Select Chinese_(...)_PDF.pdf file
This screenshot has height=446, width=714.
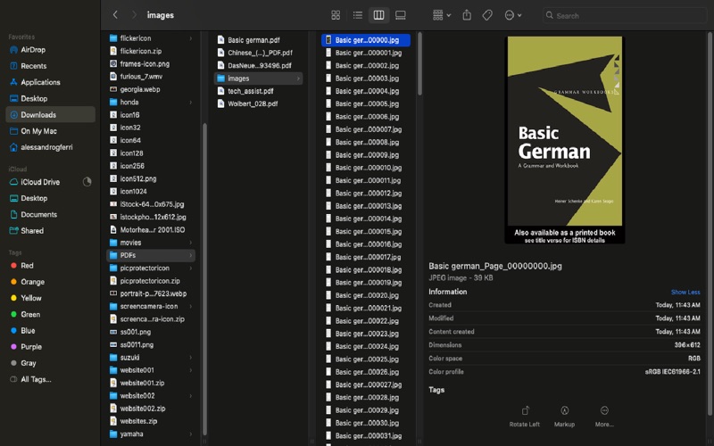click(x=258, y=53)
